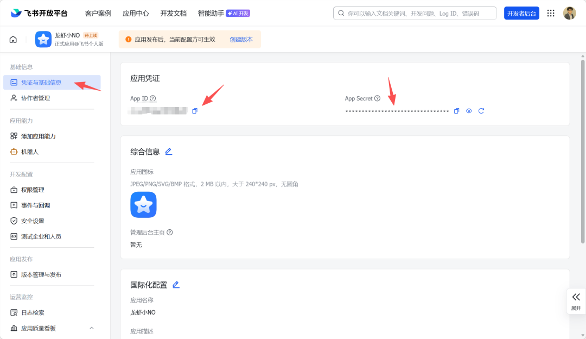The image size is (586, 339).
Task: Reset App Secret with refresh icon
Action: pyautogui.click(x=481, y=111)
